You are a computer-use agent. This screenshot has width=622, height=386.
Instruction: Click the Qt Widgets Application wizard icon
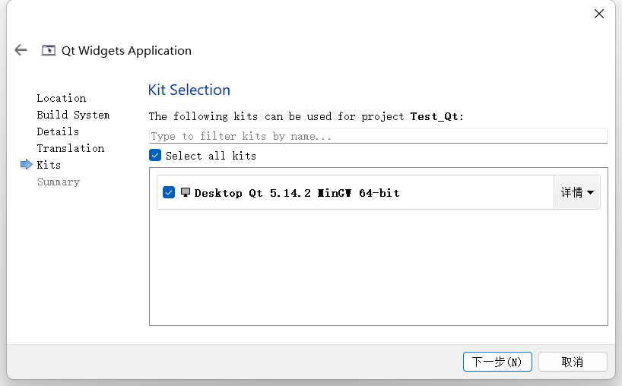click(x=49, y=50)
